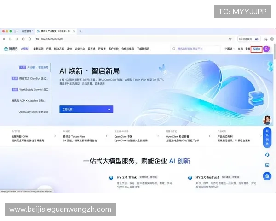Click the 联系销售 floating button
Screen dimensions: 276x221
coord(267,138)
